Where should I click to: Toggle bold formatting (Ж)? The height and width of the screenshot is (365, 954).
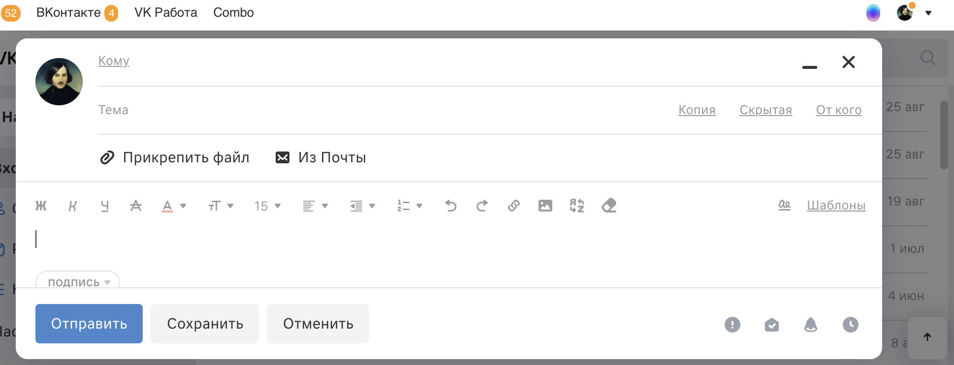point(41,206)
